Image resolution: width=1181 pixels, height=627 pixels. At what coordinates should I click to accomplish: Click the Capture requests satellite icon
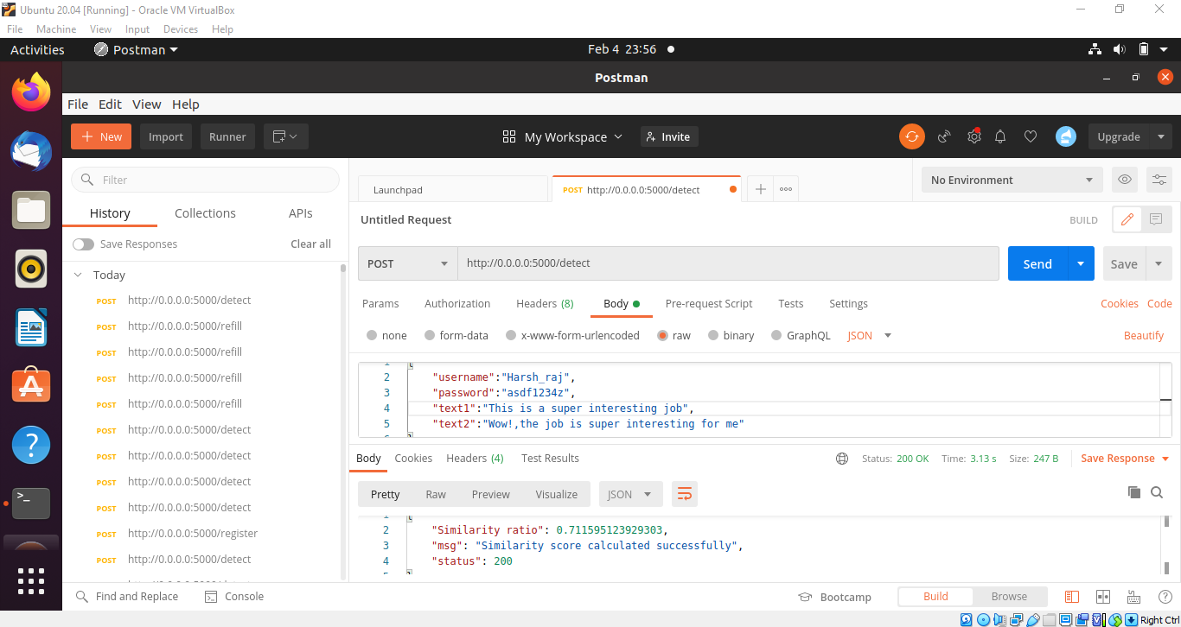coord(943,136)
